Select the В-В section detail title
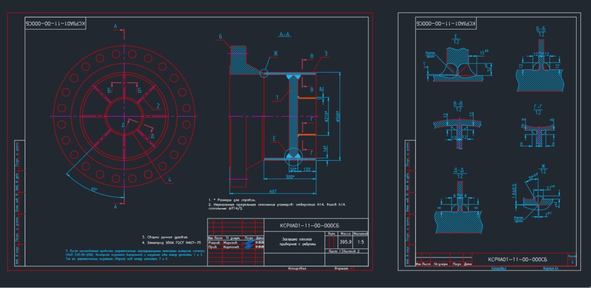Image resolution: width=591 pixels, height=288 pixels. [458, 104]
